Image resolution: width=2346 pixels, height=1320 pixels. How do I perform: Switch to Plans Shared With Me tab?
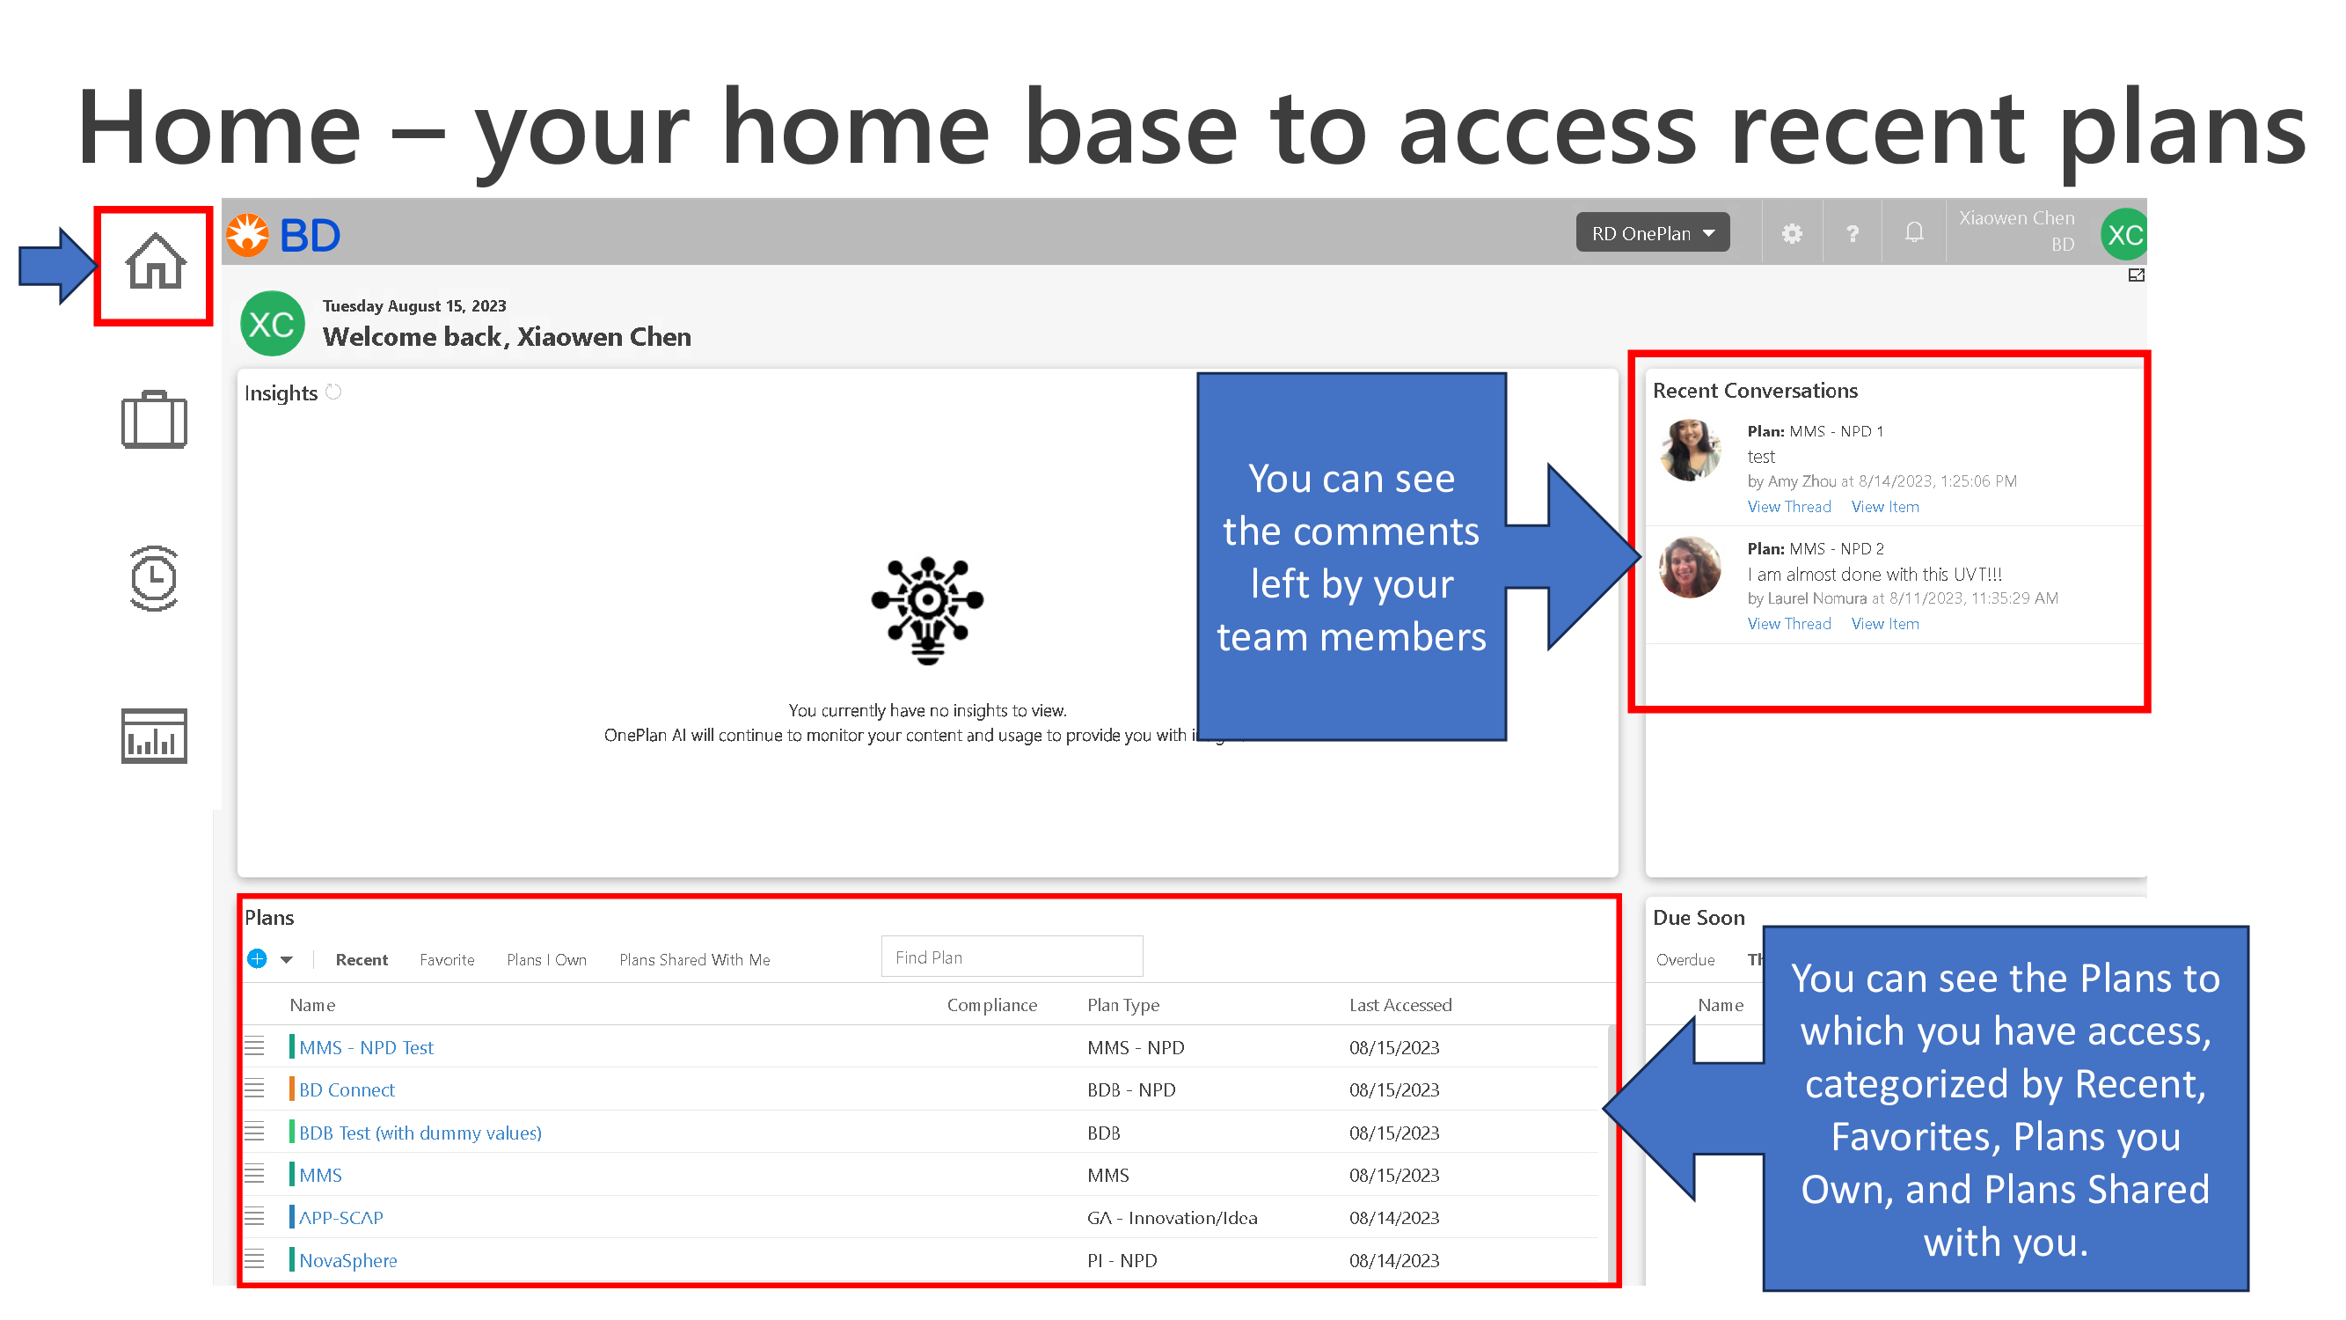[695, 959]
